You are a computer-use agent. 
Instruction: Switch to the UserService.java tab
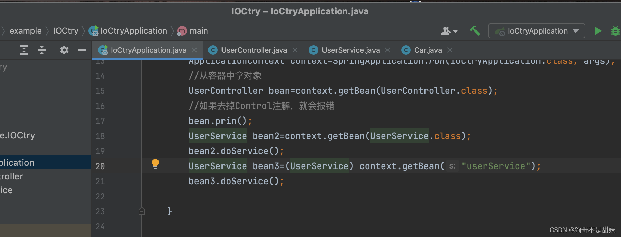click(351, 50)
